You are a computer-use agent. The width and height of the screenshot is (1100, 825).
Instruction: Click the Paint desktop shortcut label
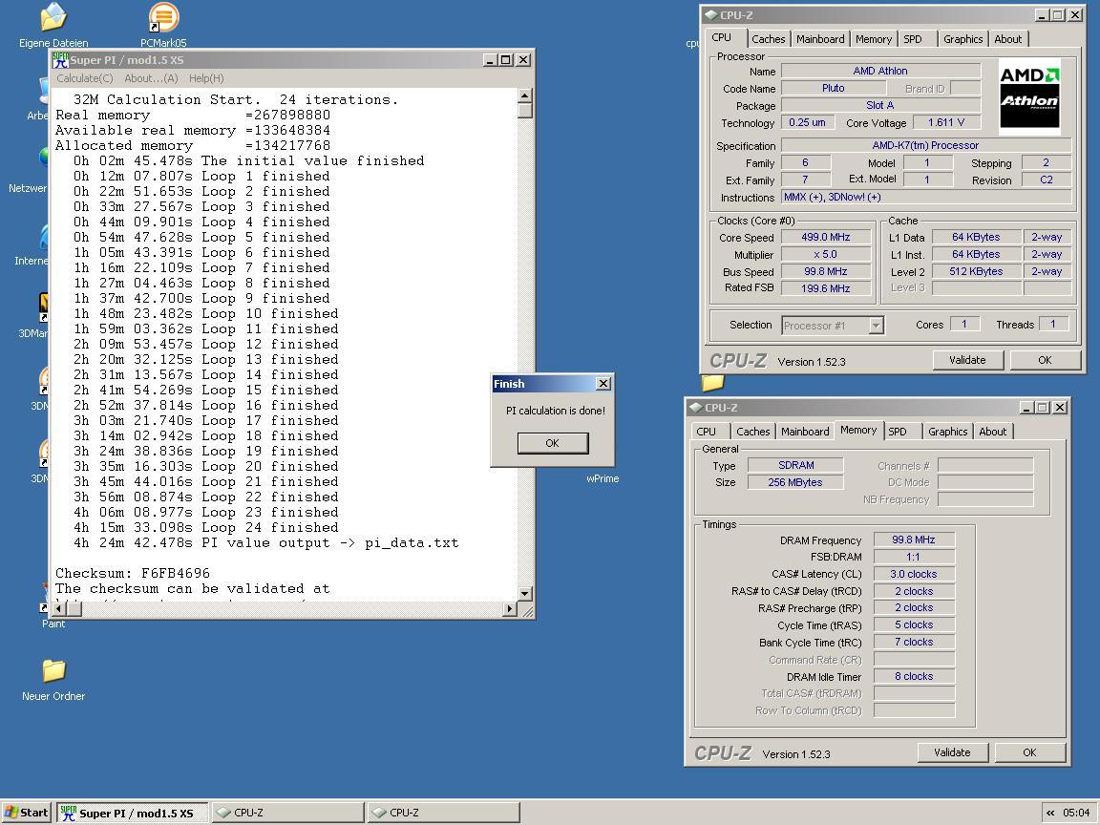[x=53, y=624]
